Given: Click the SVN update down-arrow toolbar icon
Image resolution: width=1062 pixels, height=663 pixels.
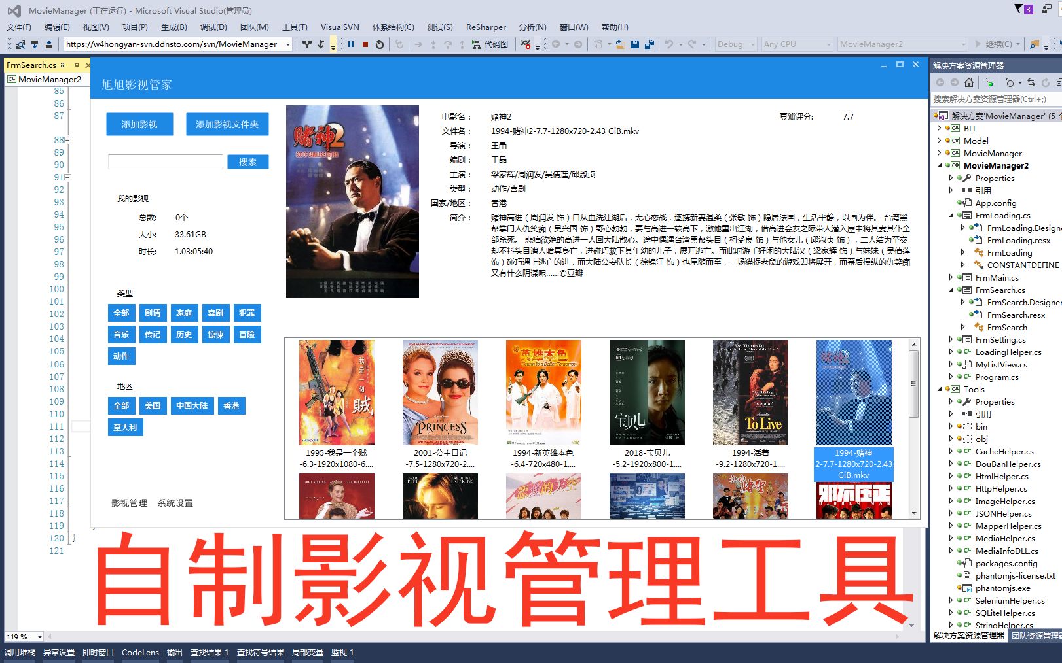Looking at the screenshot, I should pyautogui.click(x=35, y=44).
